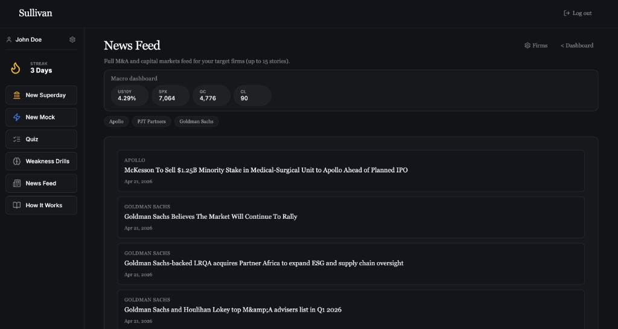Click the newspaper icon for News Feed

17,183
